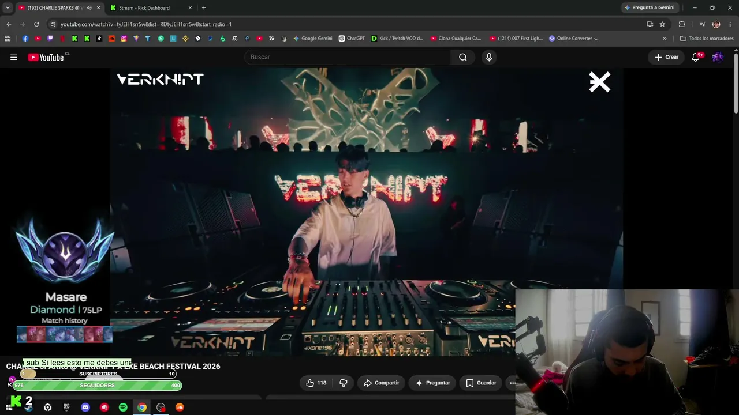Go to the YouTube home logo

[x=46, y=57]
